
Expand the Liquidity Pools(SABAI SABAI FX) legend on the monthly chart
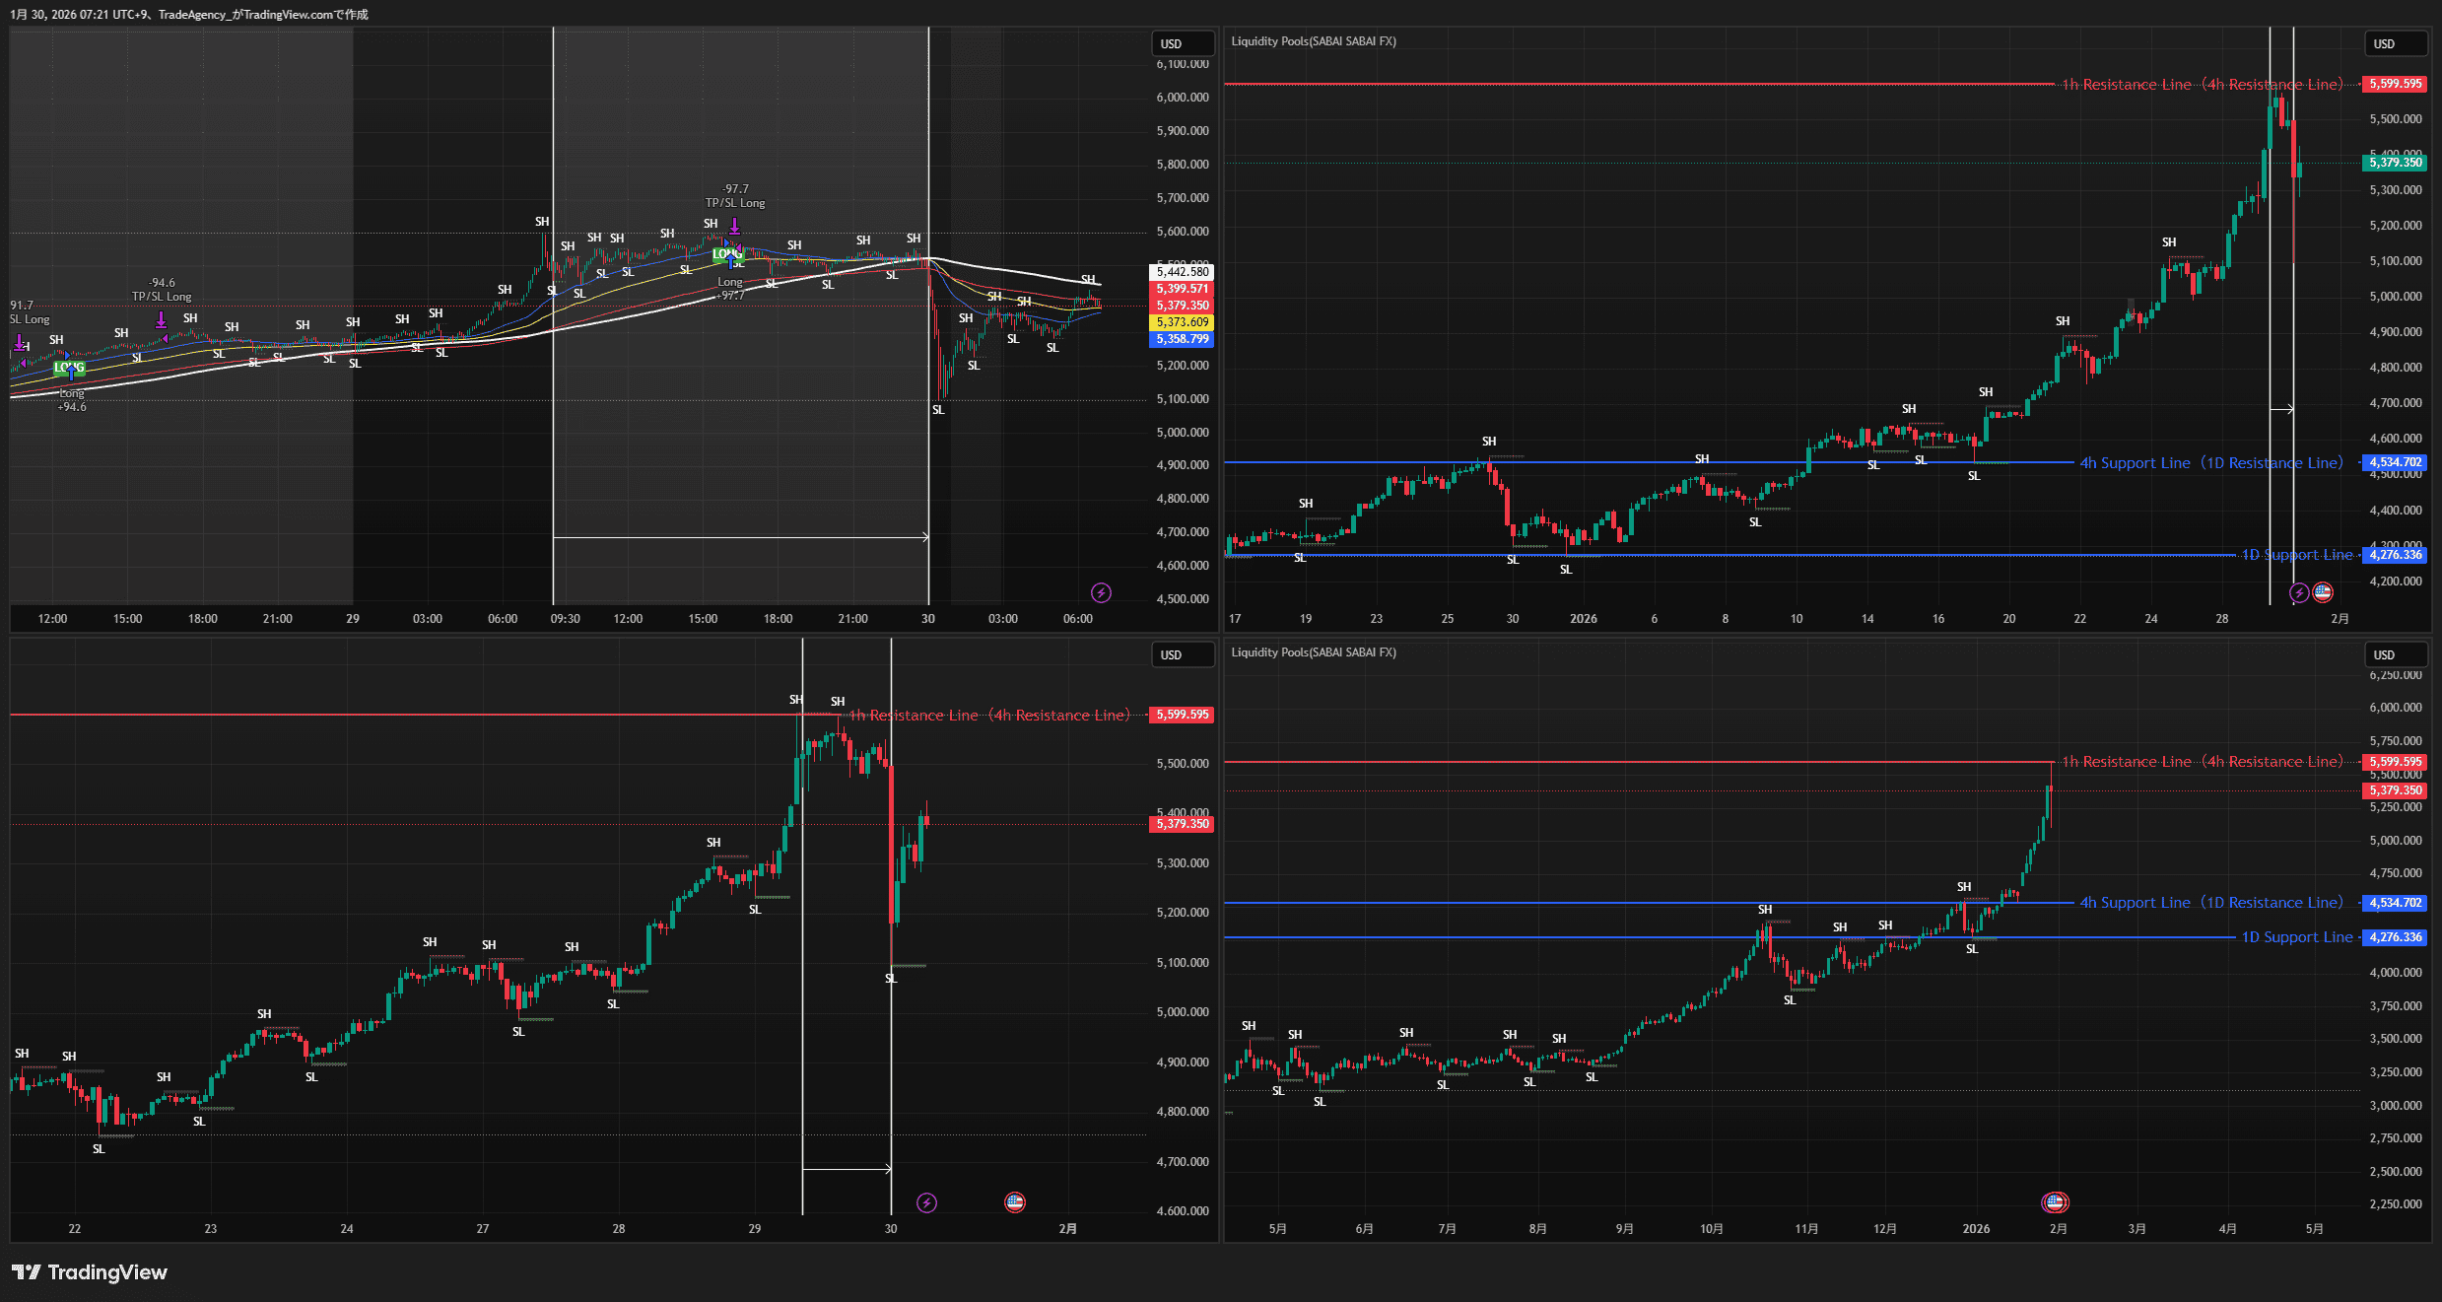(x=1314, y=652)
